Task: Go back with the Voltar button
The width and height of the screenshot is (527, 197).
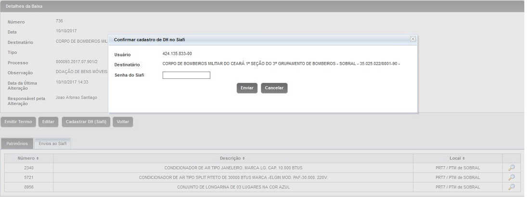Action: coord(123,122)
